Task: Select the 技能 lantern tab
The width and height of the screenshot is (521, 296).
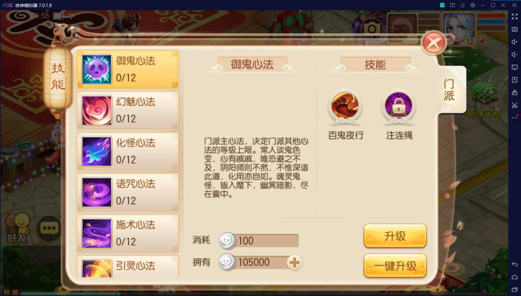Action: (58, 77)
